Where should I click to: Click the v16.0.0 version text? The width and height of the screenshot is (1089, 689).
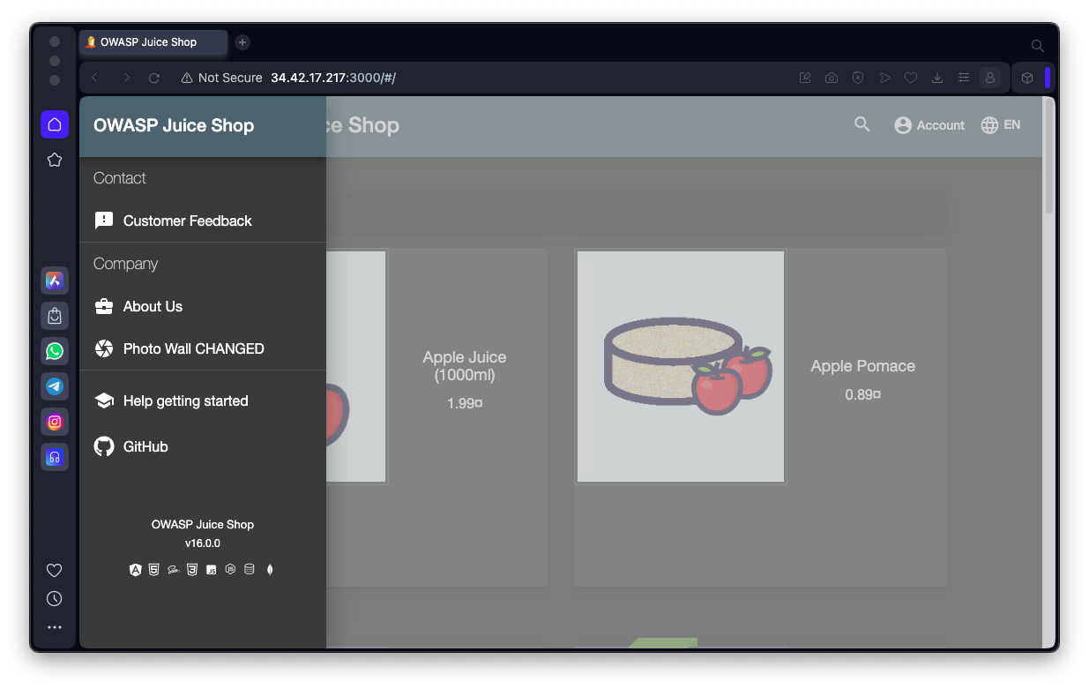tap(203, 543)
